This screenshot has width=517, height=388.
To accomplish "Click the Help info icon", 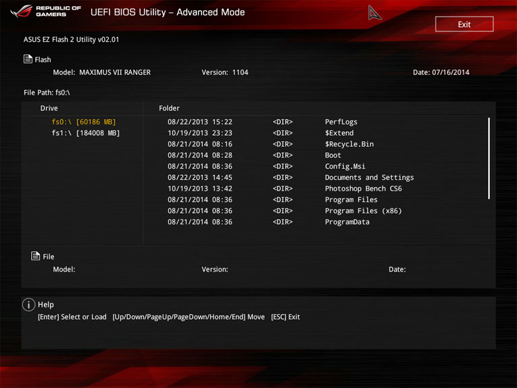I will pyautogui.click(x=28, y=305).
